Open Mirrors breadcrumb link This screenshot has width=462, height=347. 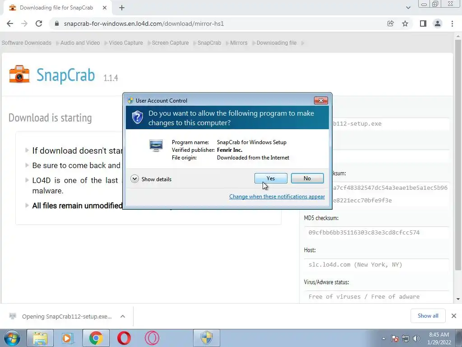pos(239,43)
